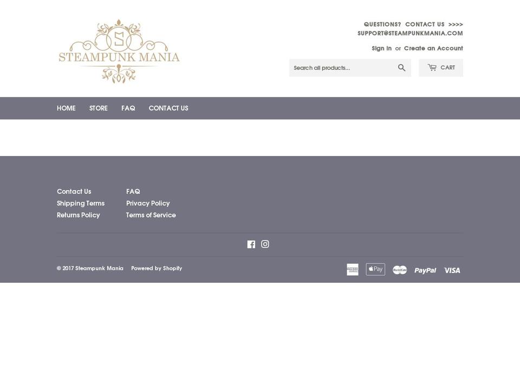Open FAQ in navigation bar
The width and height of the screenshot is (520, 390).
(x=128, y=108)
